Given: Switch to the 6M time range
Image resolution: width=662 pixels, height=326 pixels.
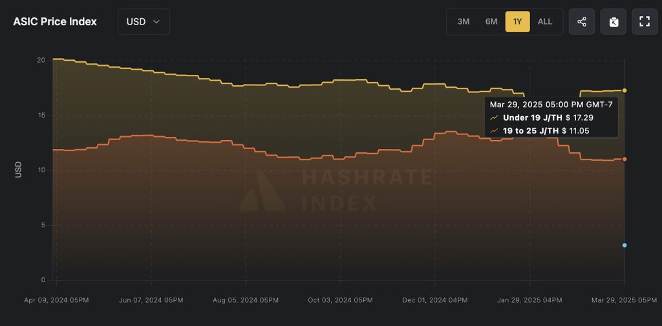Looking at the screenshot, I should pos(491,21).
